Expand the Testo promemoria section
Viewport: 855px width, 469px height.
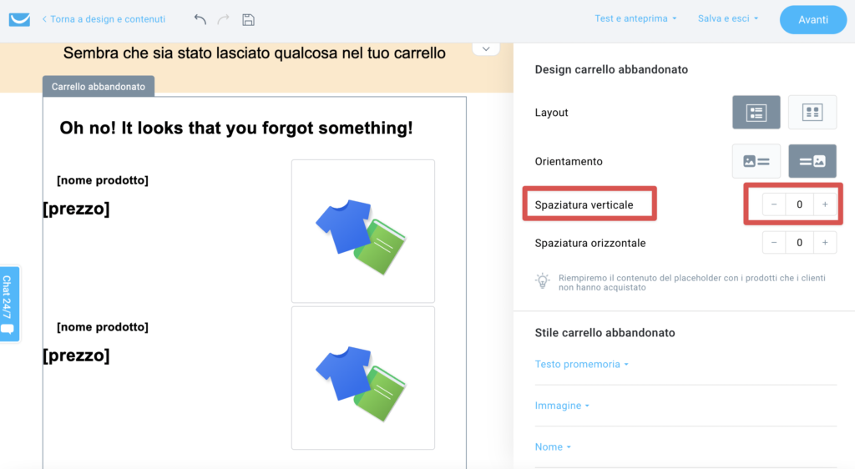click(x=581, y=364)
